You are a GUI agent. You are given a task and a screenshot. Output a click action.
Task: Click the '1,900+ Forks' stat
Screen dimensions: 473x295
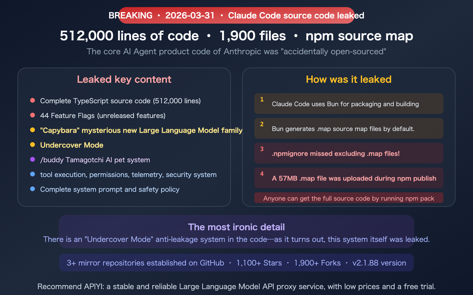click(317, 263)
